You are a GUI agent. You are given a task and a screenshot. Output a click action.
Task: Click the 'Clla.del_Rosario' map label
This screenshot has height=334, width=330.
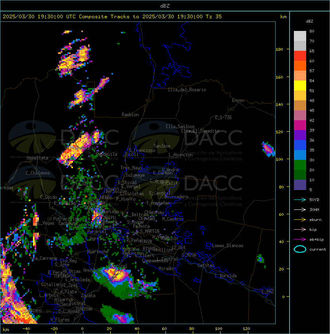point(187,90)
